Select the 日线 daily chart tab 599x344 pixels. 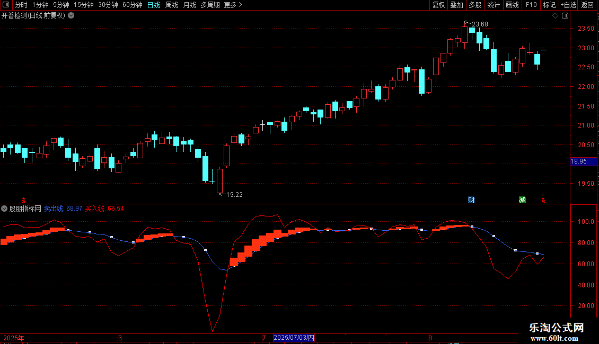pyautogui.click(x=154, y=5)
